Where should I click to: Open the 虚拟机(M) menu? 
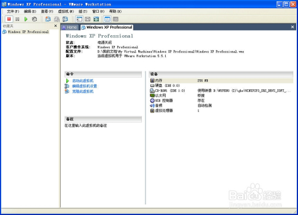pyautogui.click(x=66, y=11)
